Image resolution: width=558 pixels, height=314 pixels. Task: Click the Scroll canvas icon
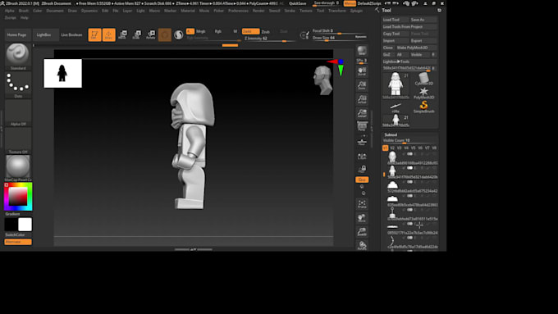pyautogui.click(x=362, y=72)
